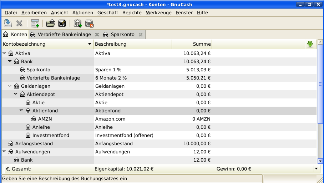Image resolution: width=324 pixels, height=183 pixels.
Task: Collapse the Aktiendepot account node
Action: [16, 95]
